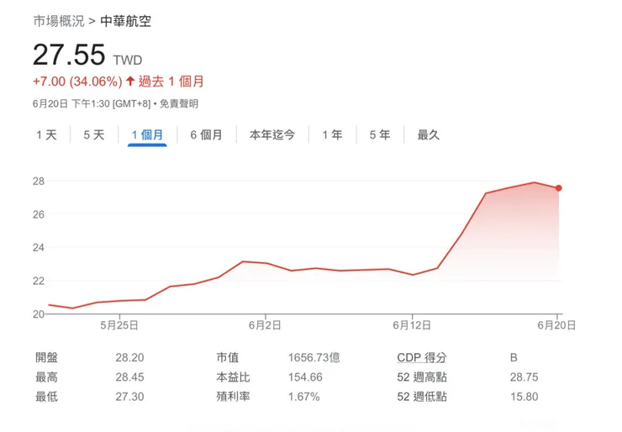Click the 6月20日 axis date marker

[x=556, y=325]
